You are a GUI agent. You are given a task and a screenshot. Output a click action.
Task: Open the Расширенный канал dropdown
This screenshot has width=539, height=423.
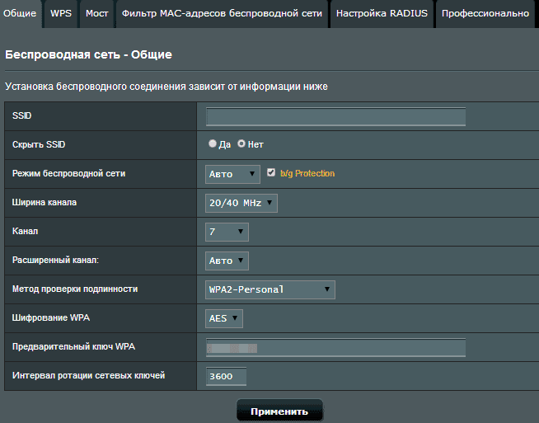227,261
